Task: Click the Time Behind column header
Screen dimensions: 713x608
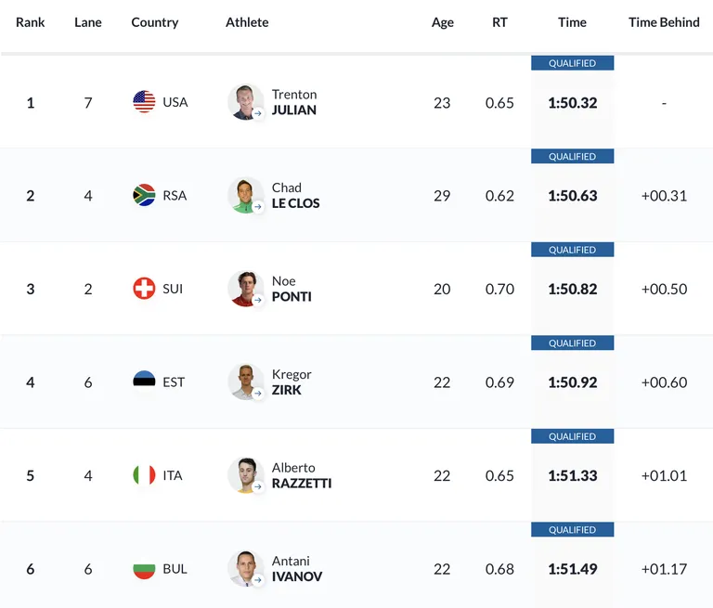Action: pyautogui.click(x=664, y=22)
